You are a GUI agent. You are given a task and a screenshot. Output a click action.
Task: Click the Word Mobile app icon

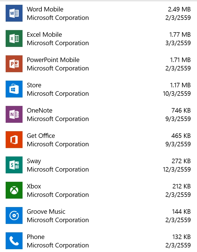(14, 13)
